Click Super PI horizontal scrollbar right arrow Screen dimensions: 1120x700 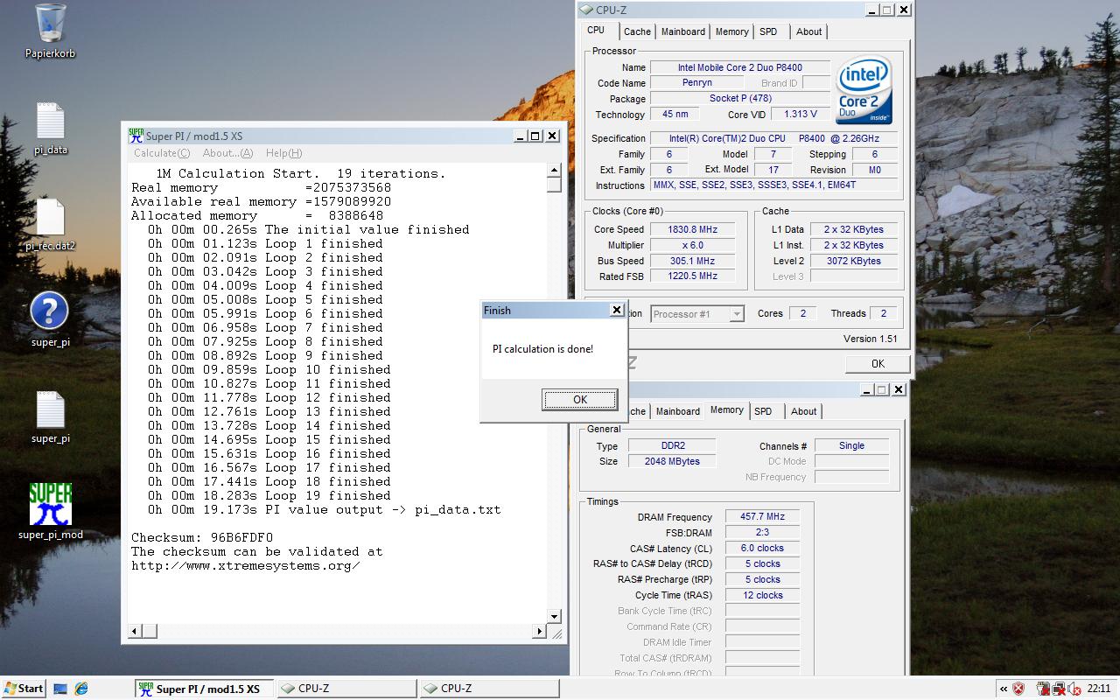click(540, 630)
